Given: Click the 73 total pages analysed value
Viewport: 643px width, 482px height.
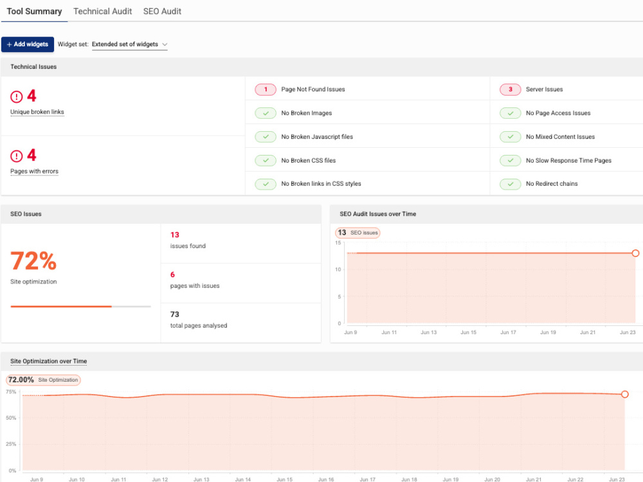Looking at the screenshot, I should click(175, 314).
